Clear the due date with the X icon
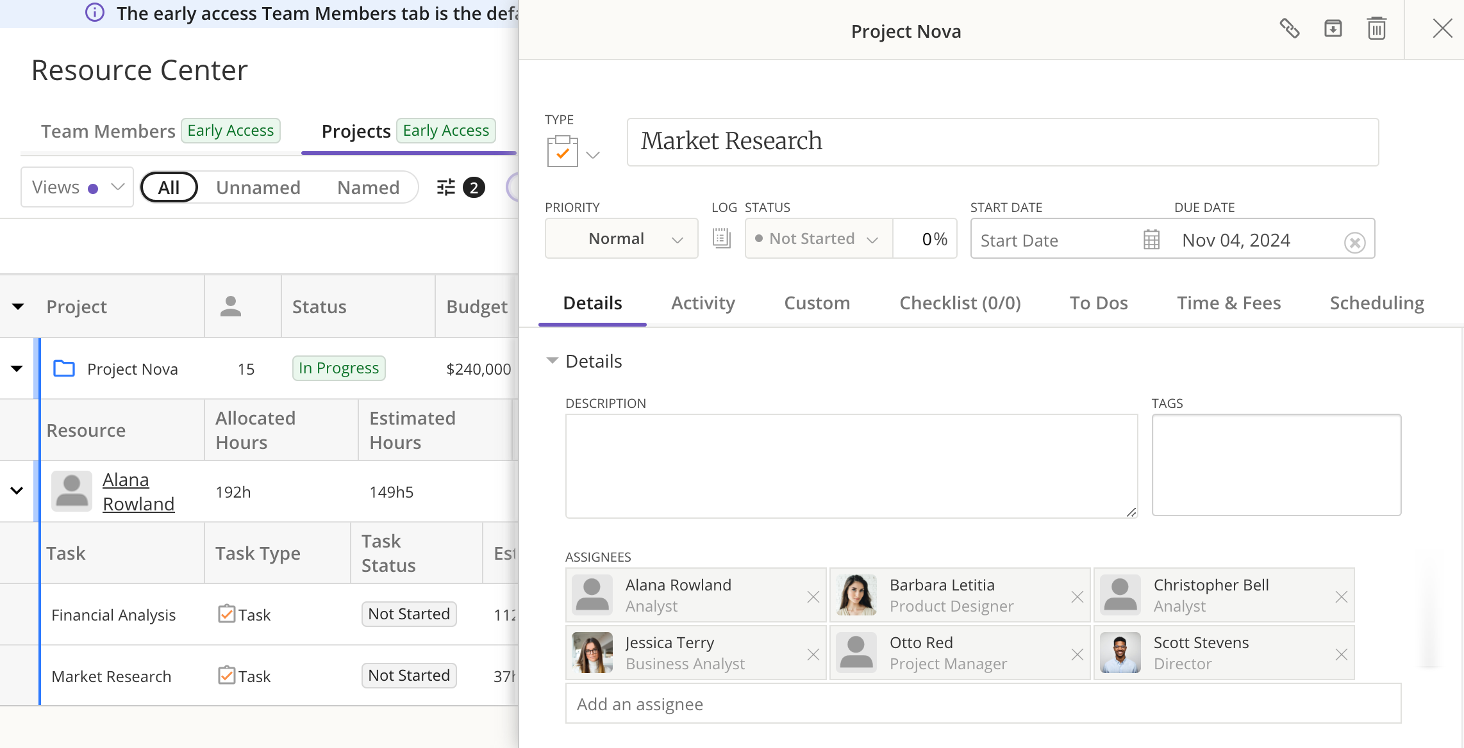Screen dimensions: 1464x748 [x=1354, y=242]
